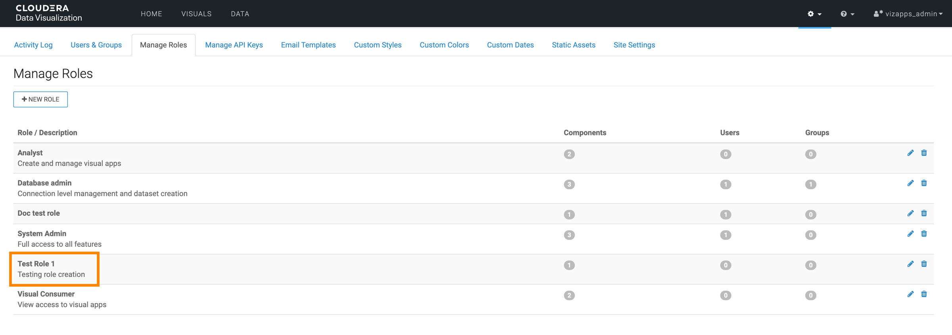Image resolution: width=952 pixels, height=335 pixels.
Task: Edit the Analyst role with pencil icon
Action: [910, 153]
